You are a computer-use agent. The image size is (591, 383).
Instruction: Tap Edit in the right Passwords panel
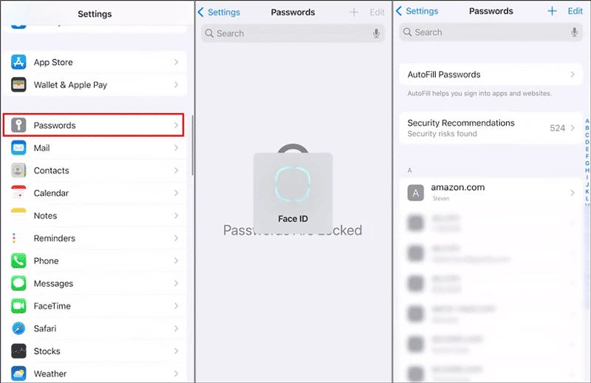575,11
